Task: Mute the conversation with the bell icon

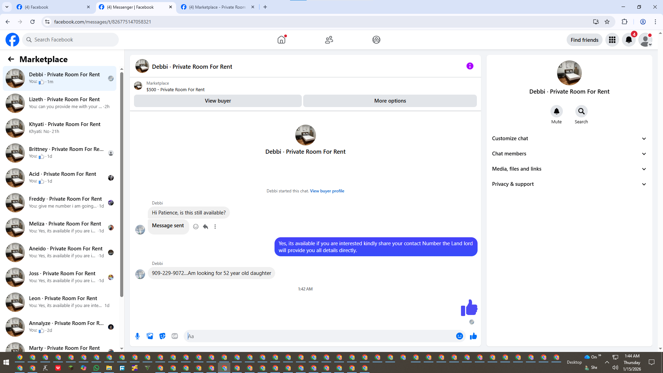Action: [x=556, y=112]
